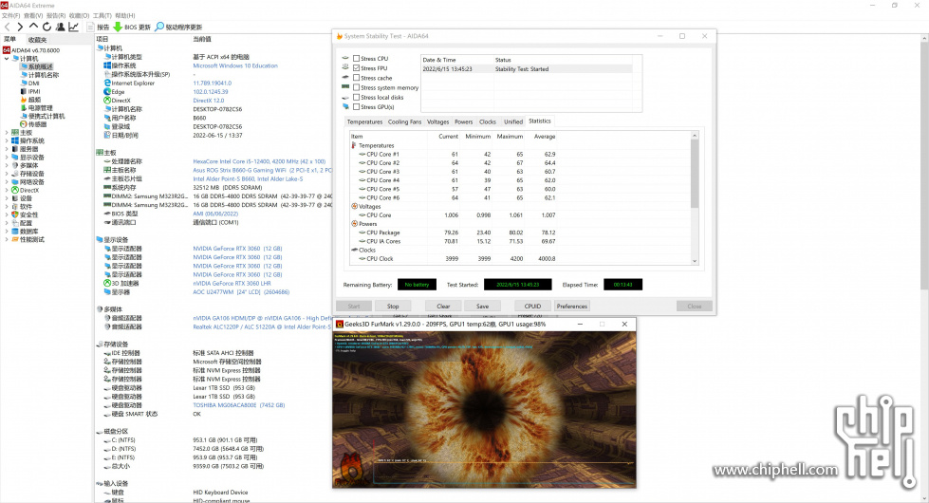This screenshot has width=929, height=503.
Task: Switch to the Unified tab
Action: [x=513, y=121]
